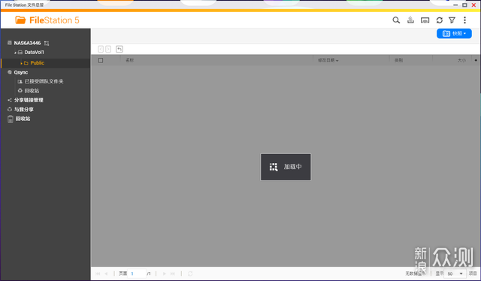The width and height of the screenshot is (481, 281).
Task: Expand the DataVol1 tree node arrow
Action: click(x=15, y=53)
